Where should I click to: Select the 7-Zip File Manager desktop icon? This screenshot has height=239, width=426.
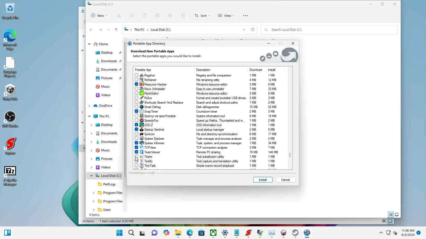tap(10, 176)
